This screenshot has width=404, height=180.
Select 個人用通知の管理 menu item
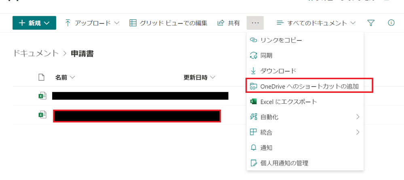click(x=305, y=163)
